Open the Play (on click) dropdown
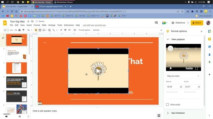Viewport: 213px width, 119px height. (183, 76)
